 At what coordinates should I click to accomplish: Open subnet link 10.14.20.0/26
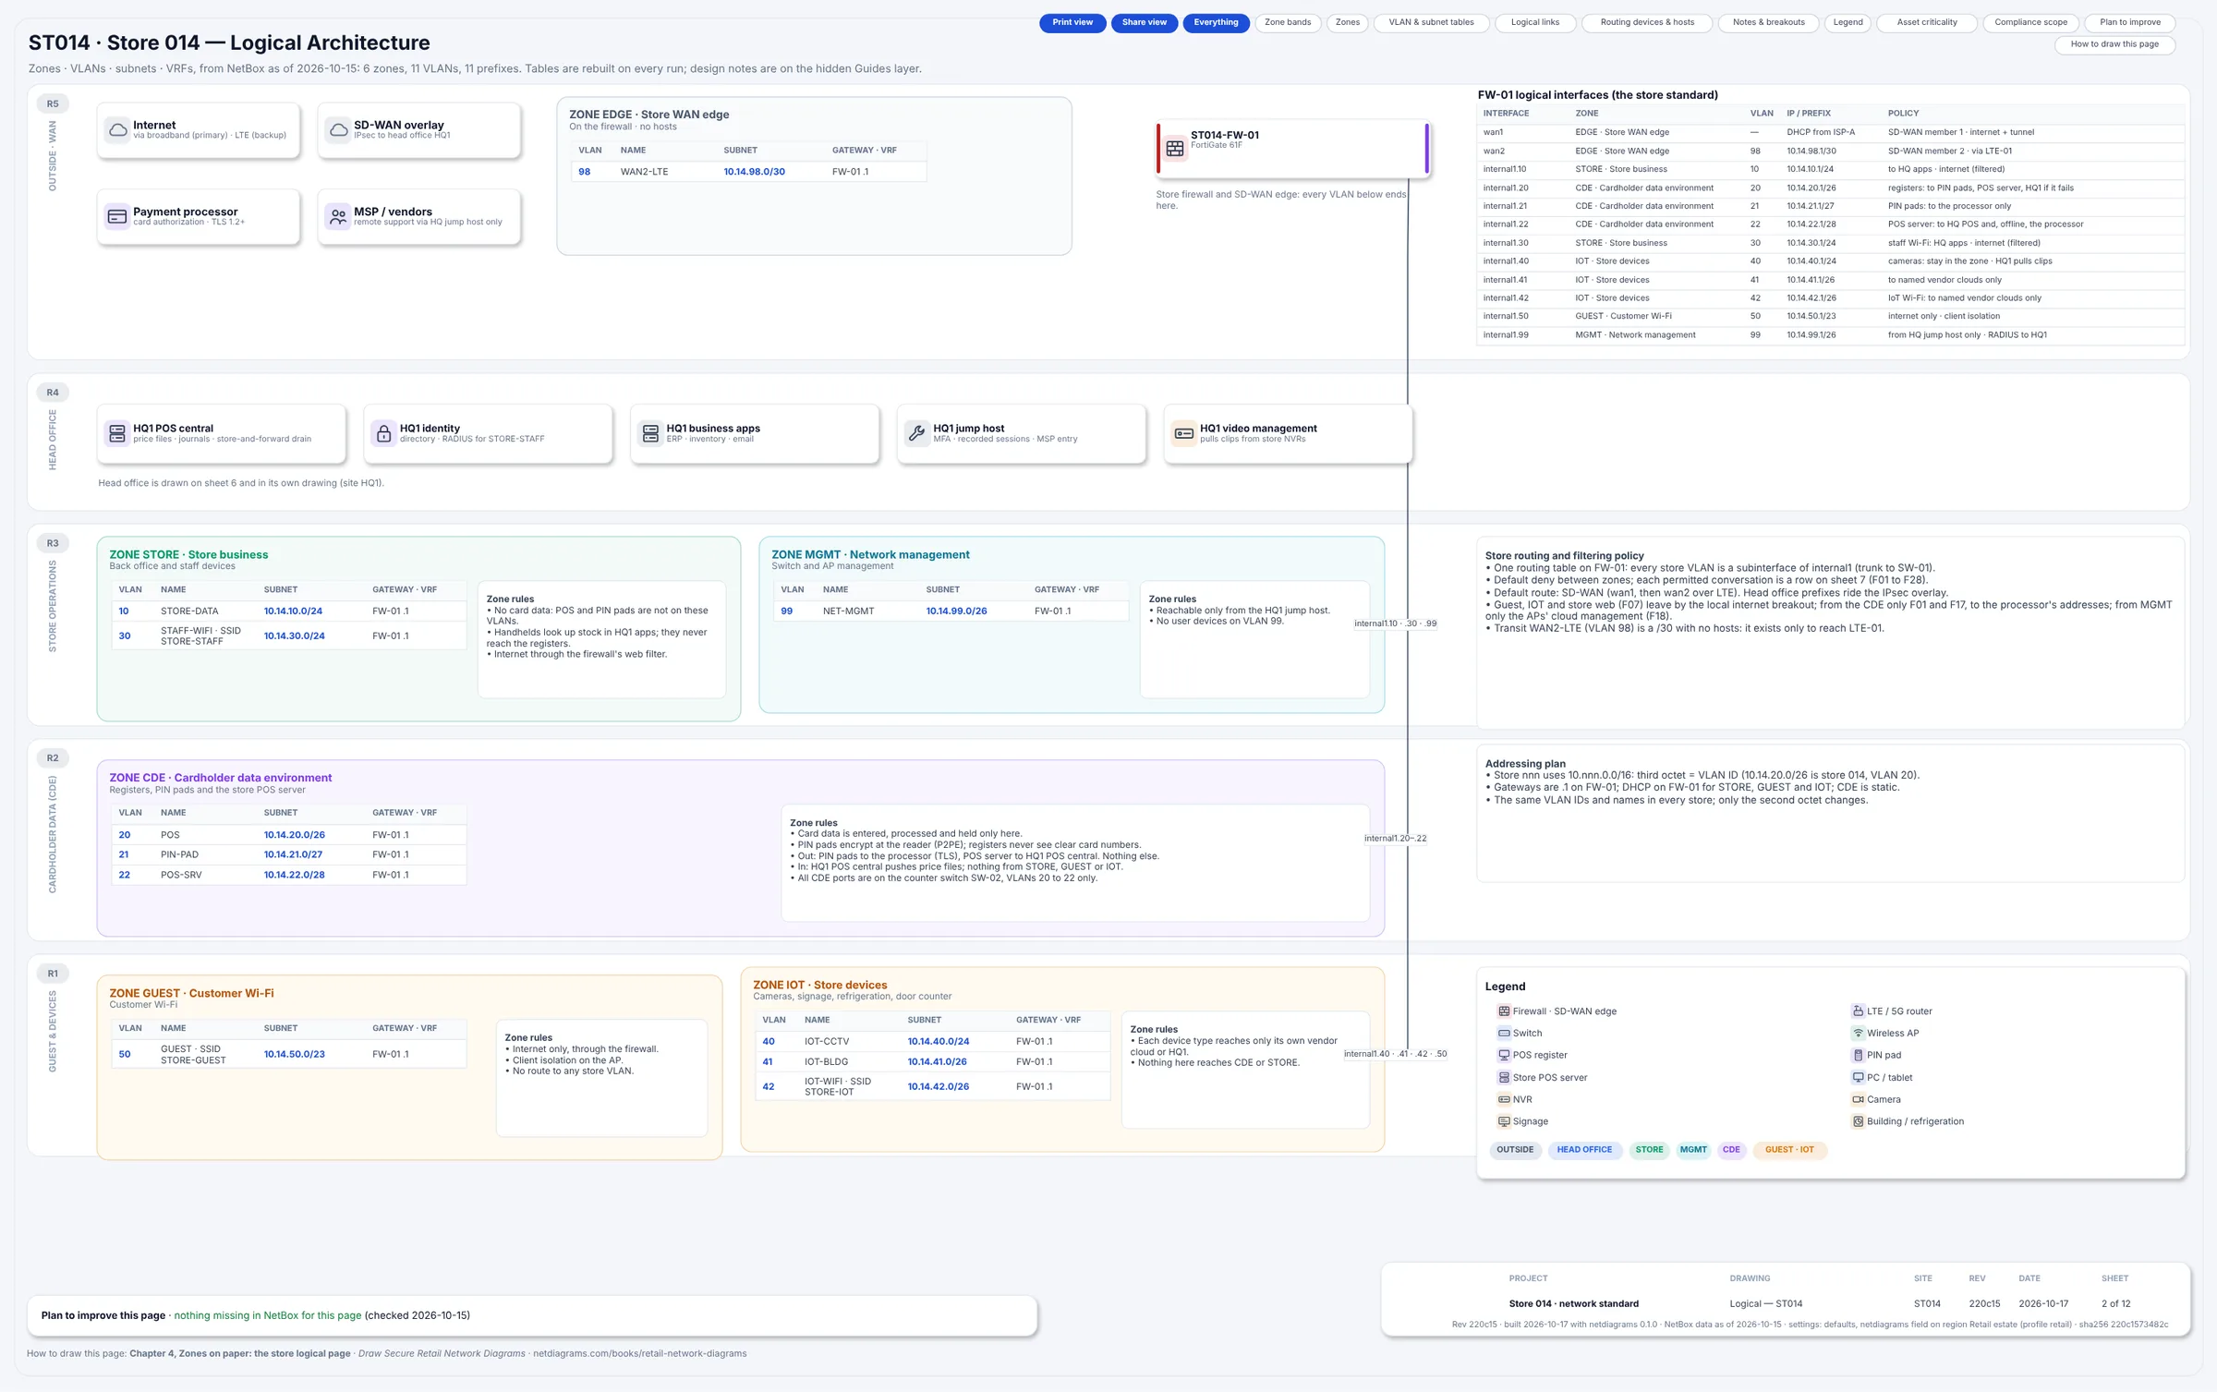pos(294,835)
